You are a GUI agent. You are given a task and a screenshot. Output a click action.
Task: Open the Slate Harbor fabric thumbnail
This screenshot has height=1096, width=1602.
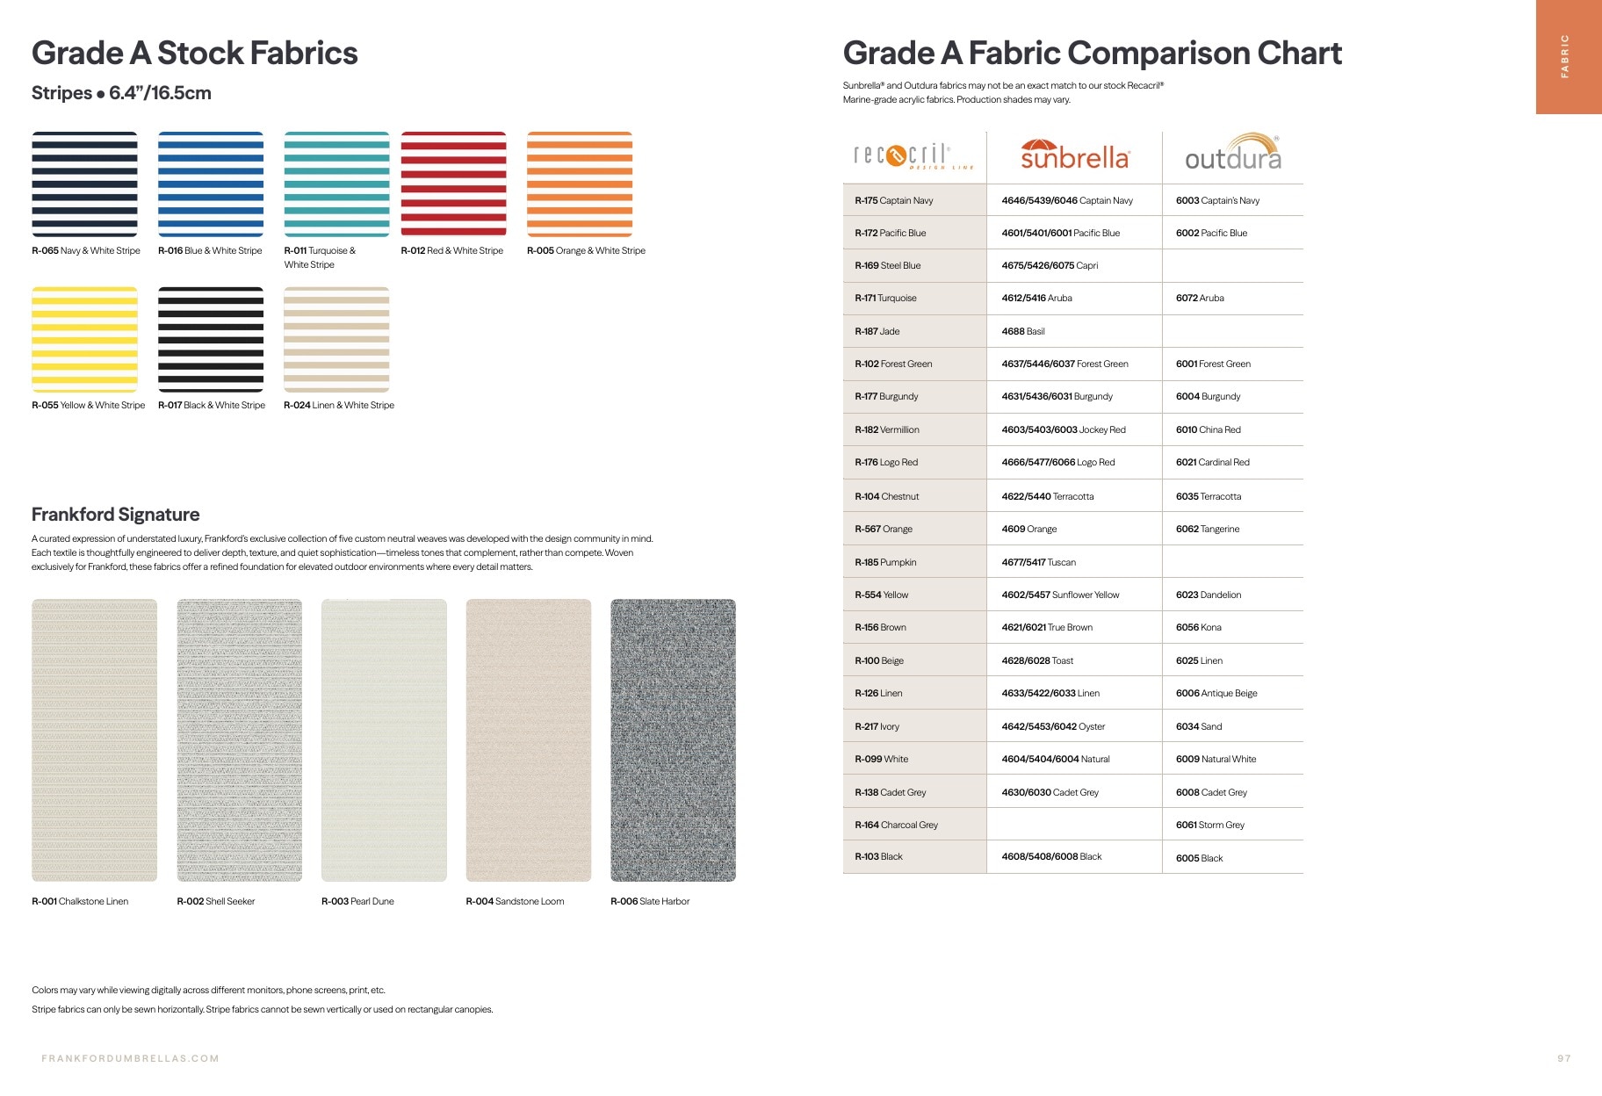tap(673, 740)
